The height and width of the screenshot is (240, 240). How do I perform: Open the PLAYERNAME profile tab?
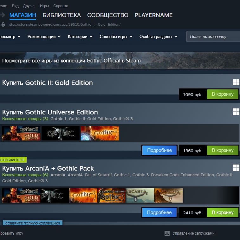click(153, 15)
